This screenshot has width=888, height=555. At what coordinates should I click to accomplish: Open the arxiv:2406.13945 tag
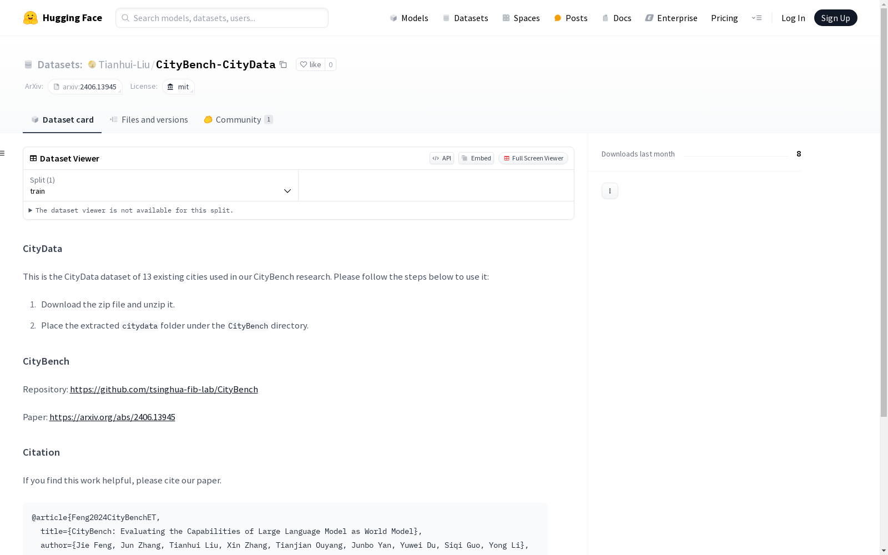pos(85,87)
